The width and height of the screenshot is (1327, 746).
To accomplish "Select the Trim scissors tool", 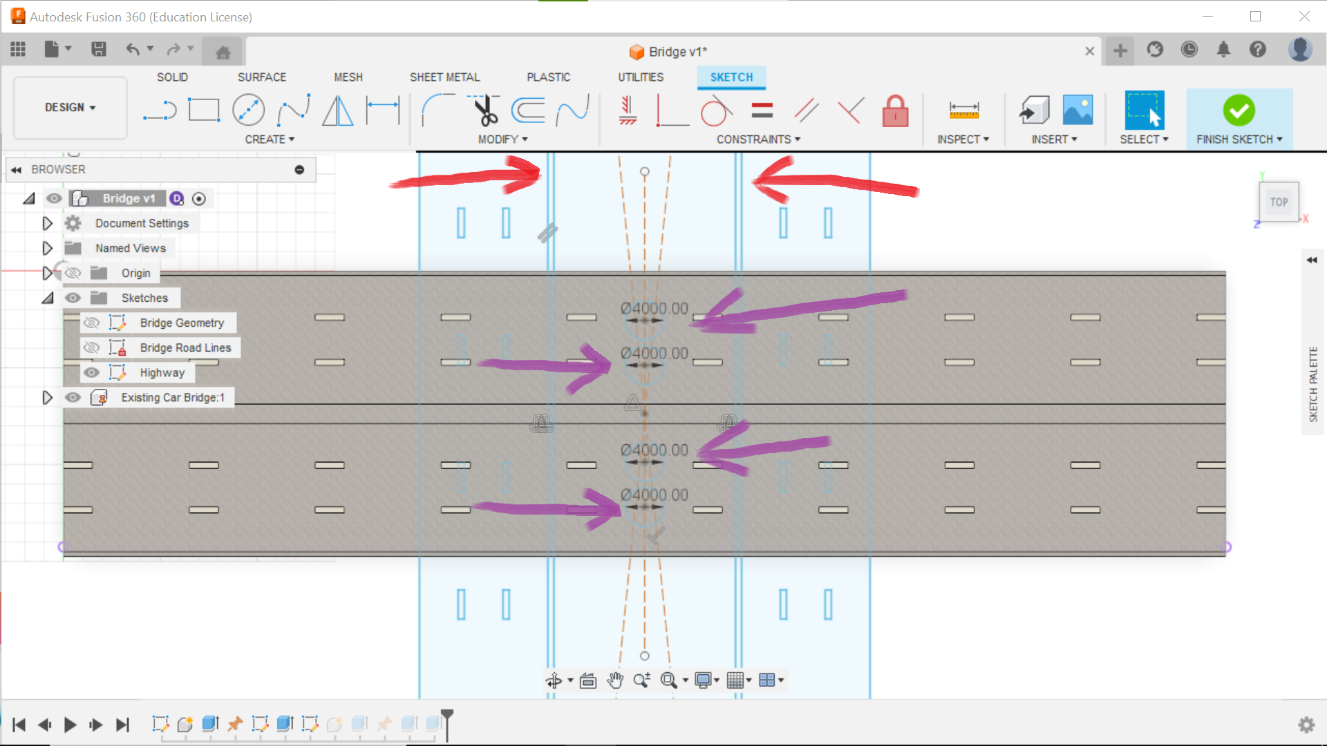I will coord(485,111).
